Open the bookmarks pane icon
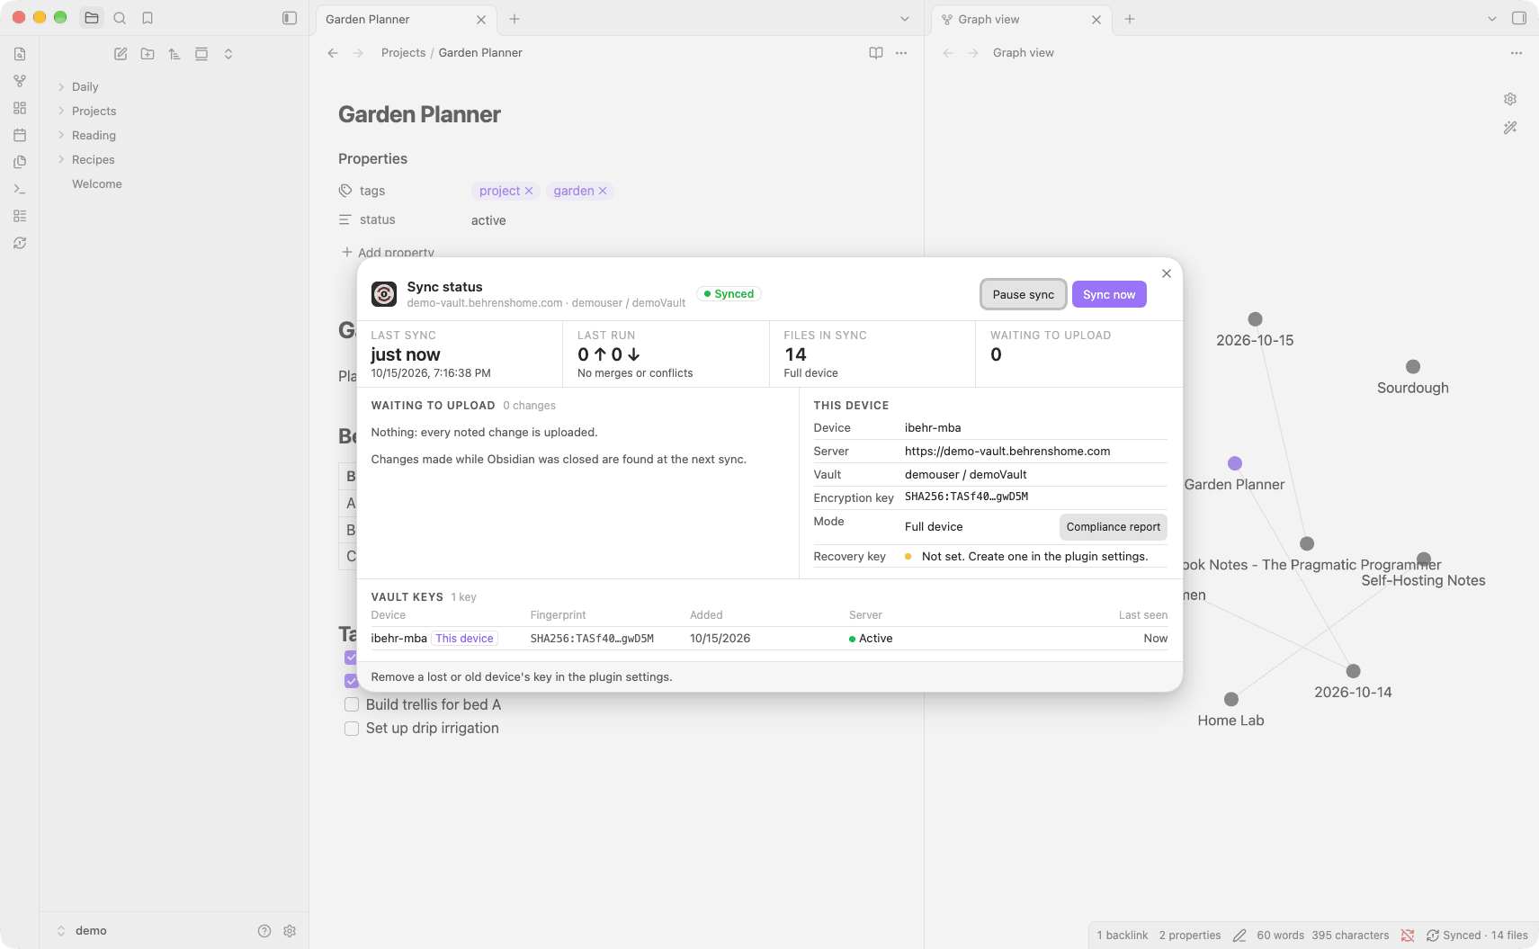The height and width of the screenshot is (949, 1539). 148,18
